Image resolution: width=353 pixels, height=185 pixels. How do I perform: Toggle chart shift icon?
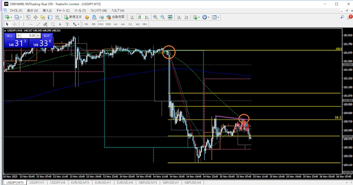tap(186, 17)
